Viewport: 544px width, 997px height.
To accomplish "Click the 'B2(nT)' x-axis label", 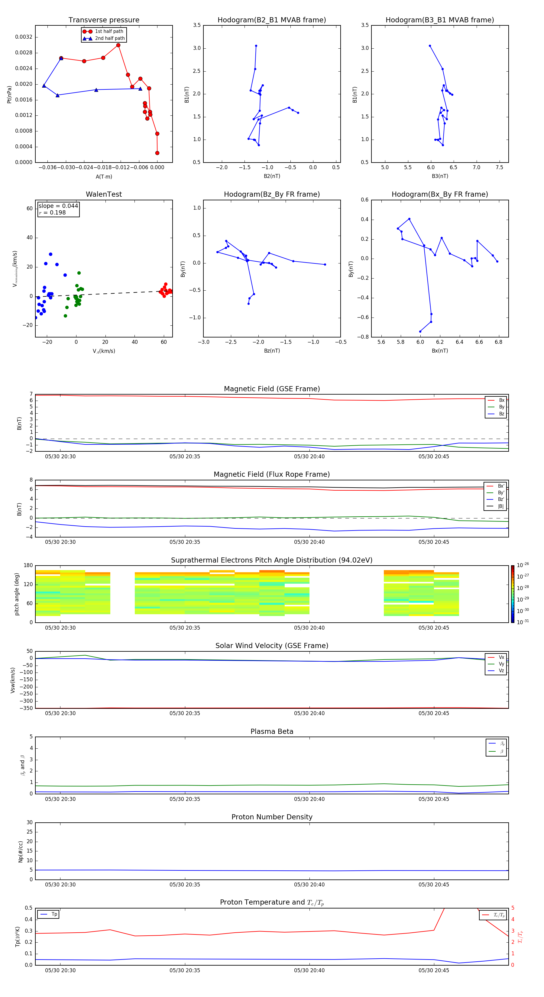I will (x=272, y=176).
